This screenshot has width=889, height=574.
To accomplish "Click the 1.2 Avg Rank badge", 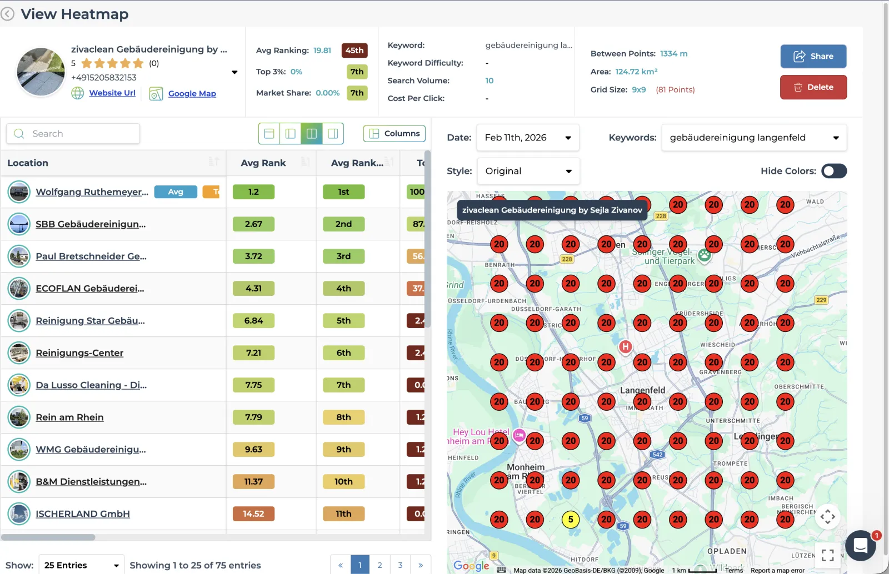I will pos(253,192).
